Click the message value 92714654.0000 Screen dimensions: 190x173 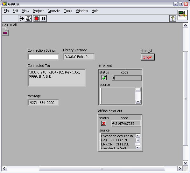43,103
